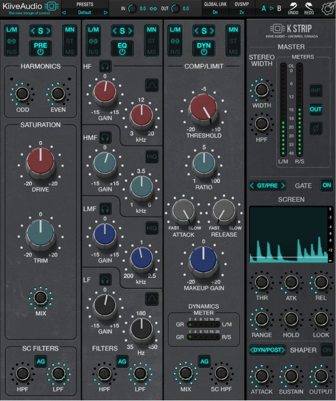
Task: Select the B preset state
Action: [279, 8]
